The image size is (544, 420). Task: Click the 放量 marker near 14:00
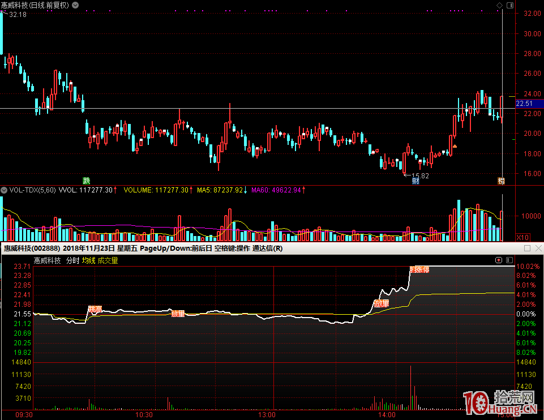coord(381,303)
